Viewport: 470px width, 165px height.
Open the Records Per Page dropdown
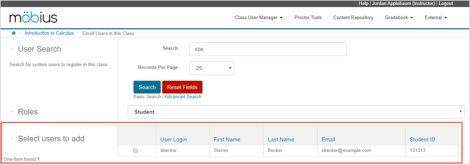coord(211,68)
